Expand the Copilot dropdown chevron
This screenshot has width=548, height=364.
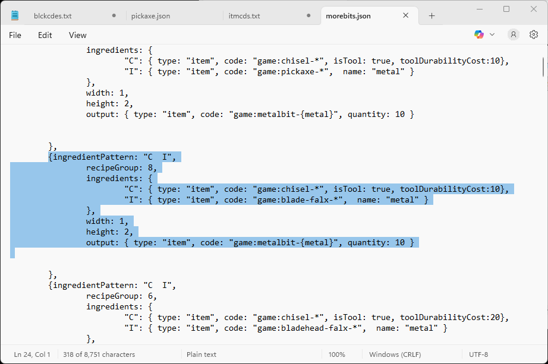[492, 35]
